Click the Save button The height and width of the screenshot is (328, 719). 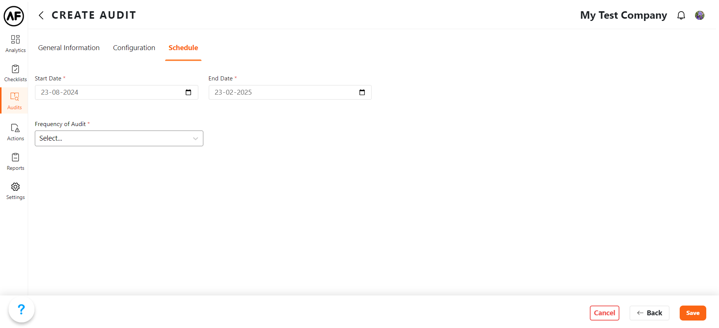(692, 313)
